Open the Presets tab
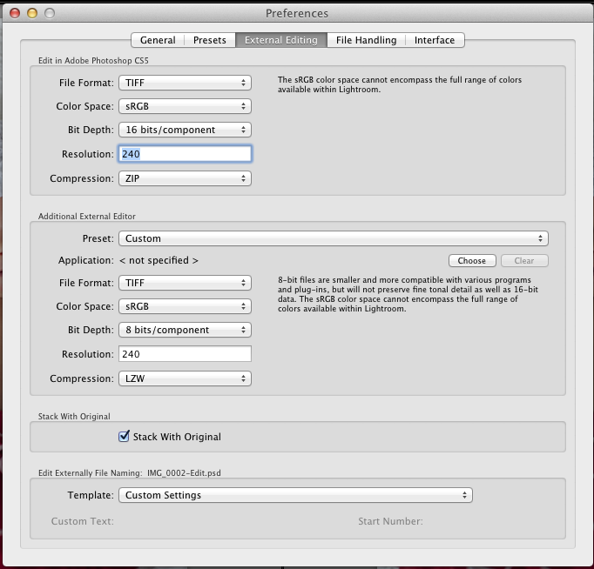This screenshot has width=594, height=569. (209, 40)
